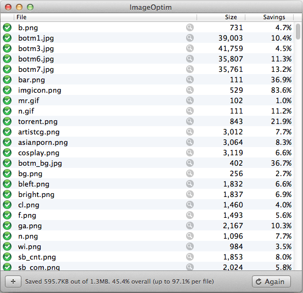Image resolution: width=303 pixels, height=293 pixels.
Task: Select the sb_cnt.png file row
Action: coord(147,257)
